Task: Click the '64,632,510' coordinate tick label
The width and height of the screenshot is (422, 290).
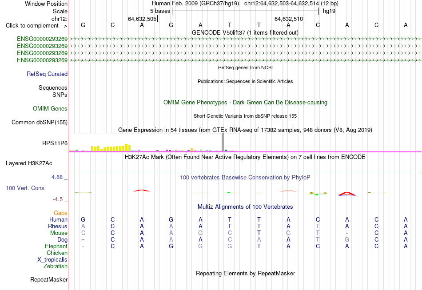Action: click(x=289, y=19)
